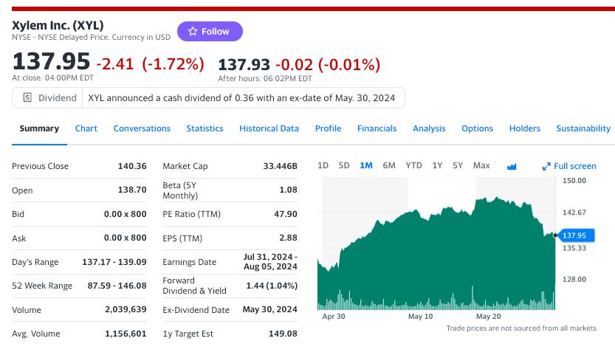Open the cash dividend announcement text
This screenshot has height=358, width=615.
coord(241,97)
